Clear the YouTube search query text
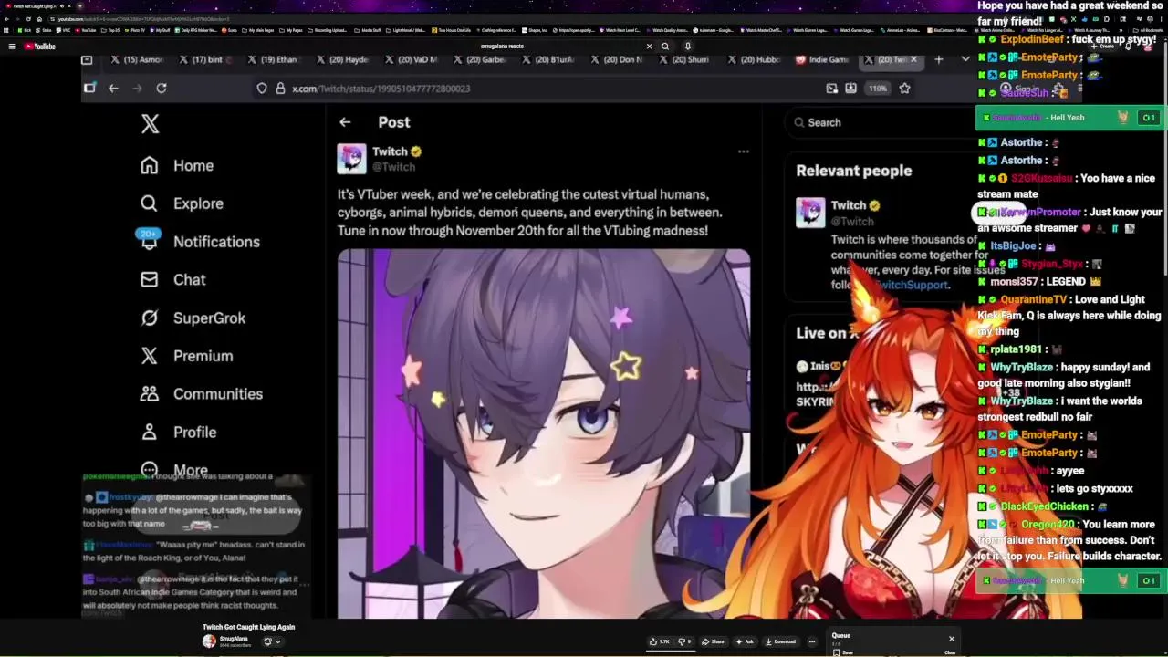Image resolution: width=1168 pixels, height=657 pixels. (649, 47)
